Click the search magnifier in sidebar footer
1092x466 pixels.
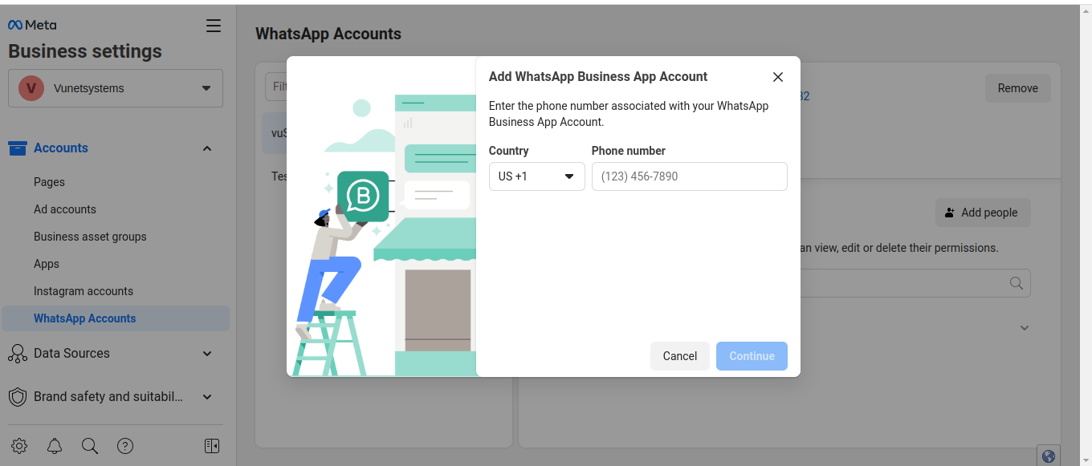90,446
